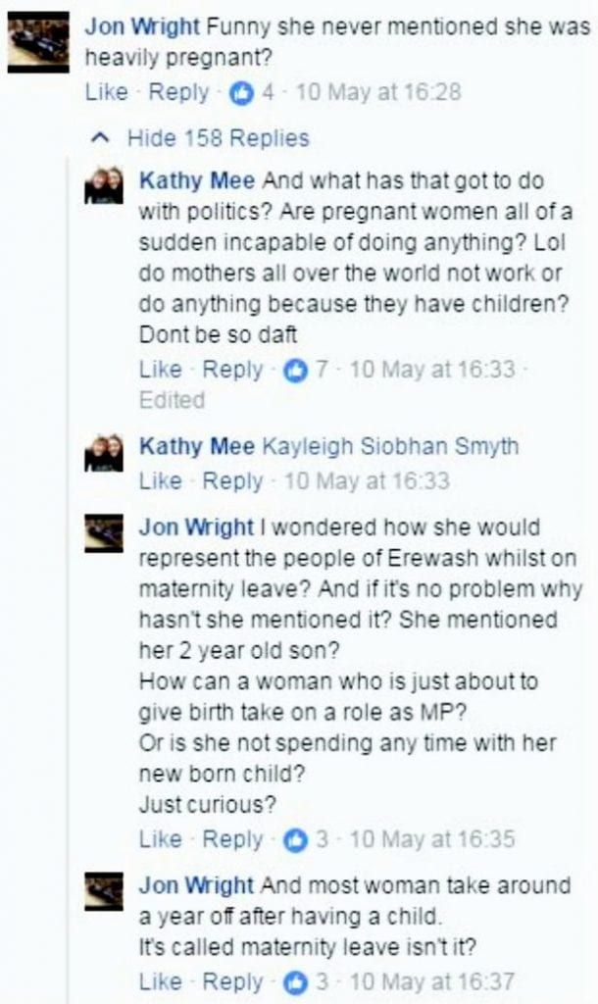Screen dimensions: 598x1004
Task: Open the 10 May at 16:28 timestamp
Action: click(x=378, y=92)
